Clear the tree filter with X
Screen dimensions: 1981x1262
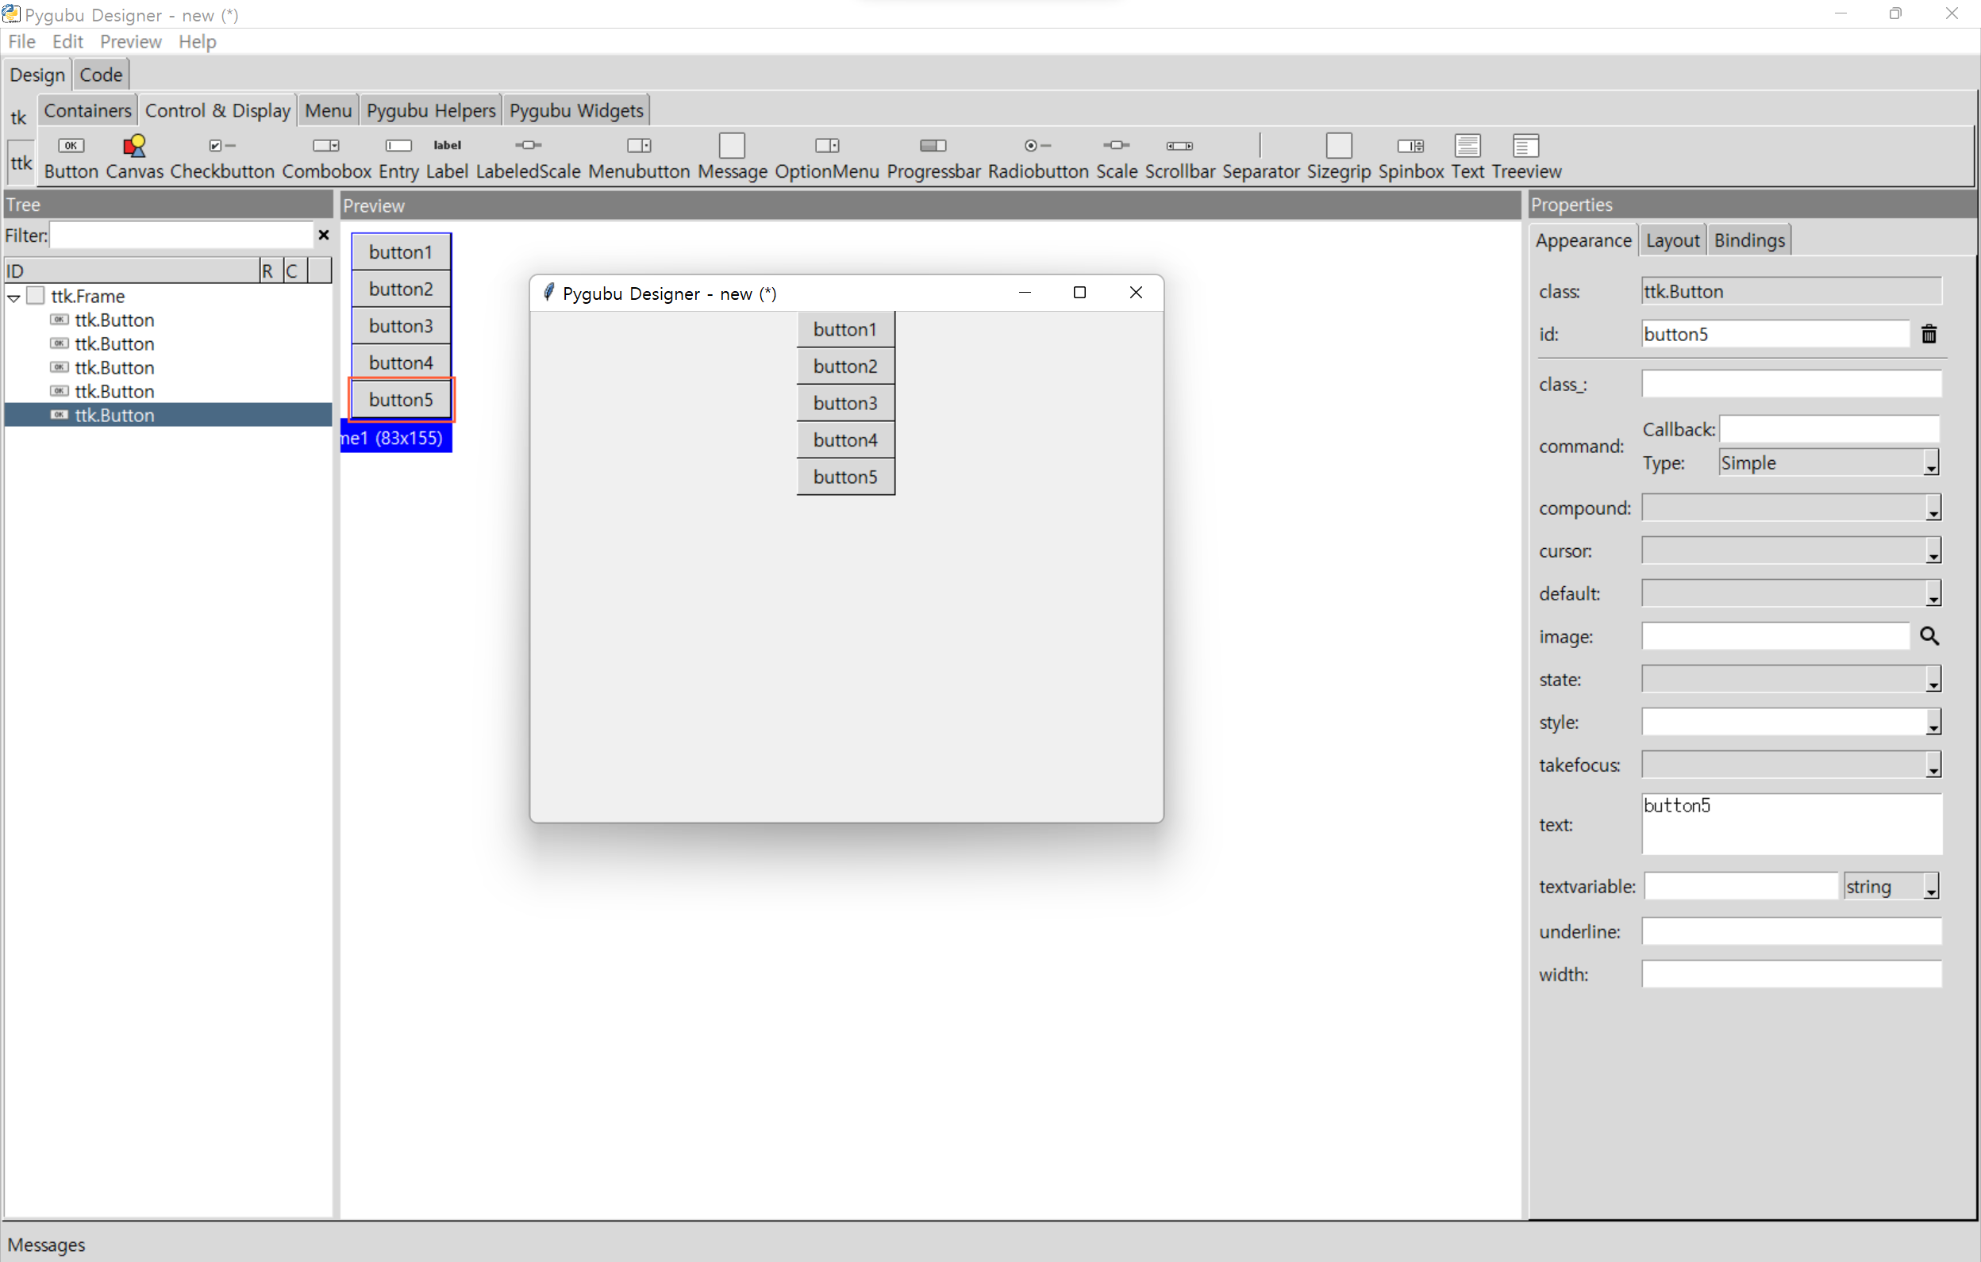click(x=323, y=235)
